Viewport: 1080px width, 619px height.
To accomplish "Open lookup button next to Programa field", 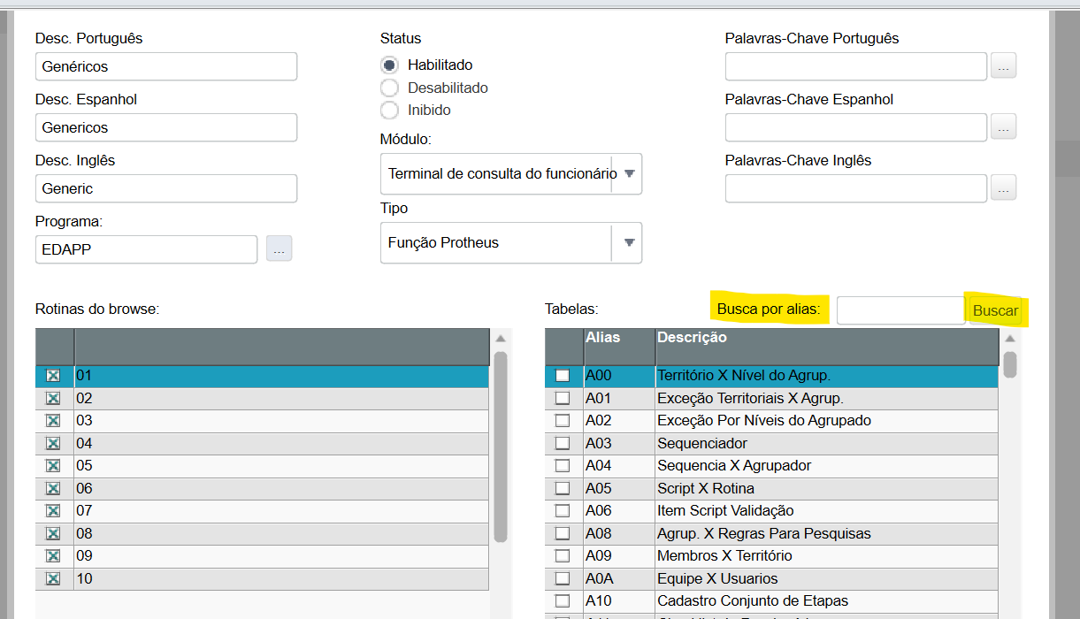I will tap(279, 249).
